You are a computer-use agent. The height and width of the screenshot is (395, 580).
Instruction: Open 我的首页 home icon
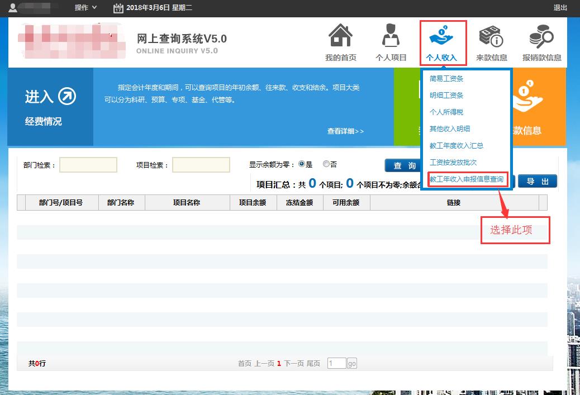[340, 36]
